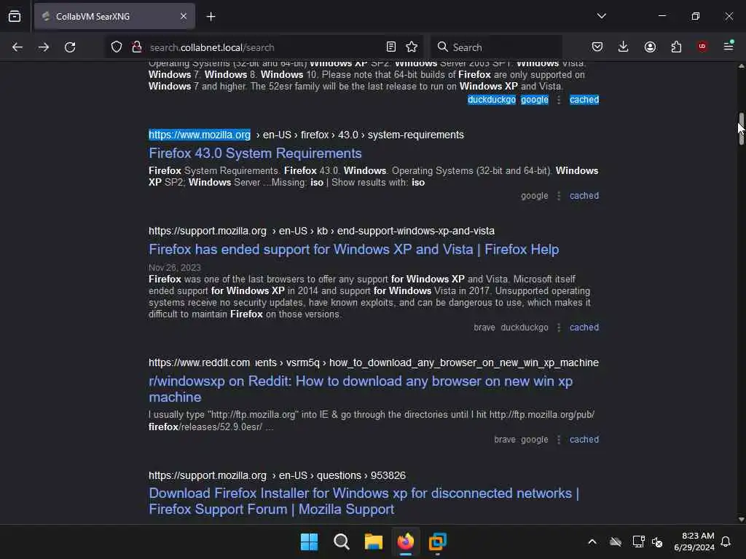The height and width of the screenshot is (559, 746).
Task: Open cached link for Firefox 43.0 result
Action: (584, 195)
